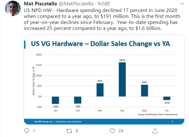Click the May 56% bar
Image resolution: width=189 pixels, height=137 pixels.
pyautogui.click(x=145, y=91)
